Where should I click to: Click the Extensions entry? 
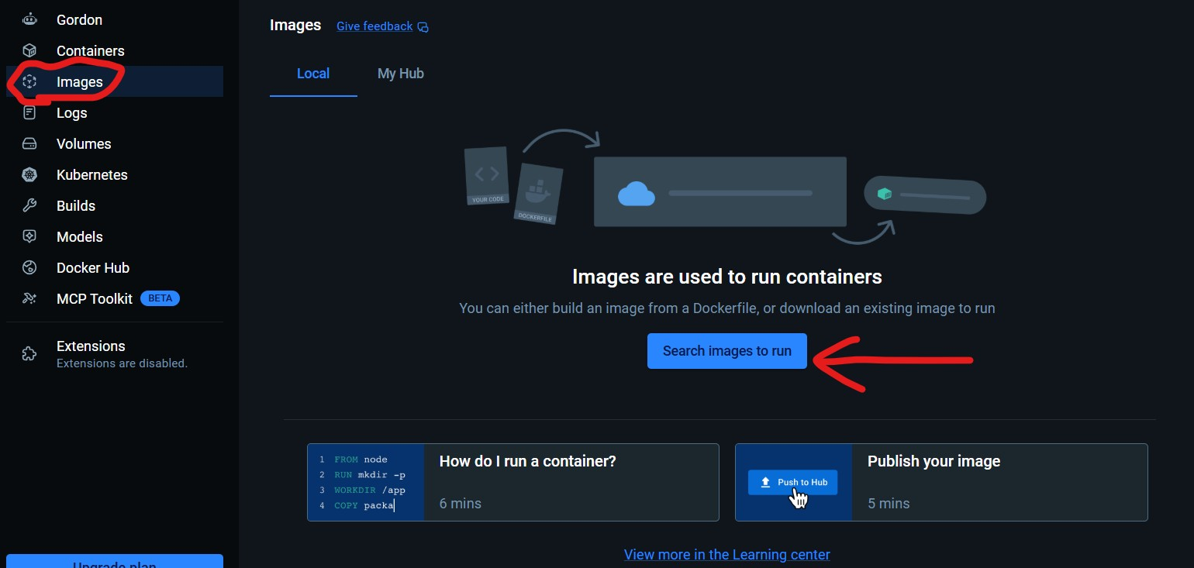pos(115,353)
